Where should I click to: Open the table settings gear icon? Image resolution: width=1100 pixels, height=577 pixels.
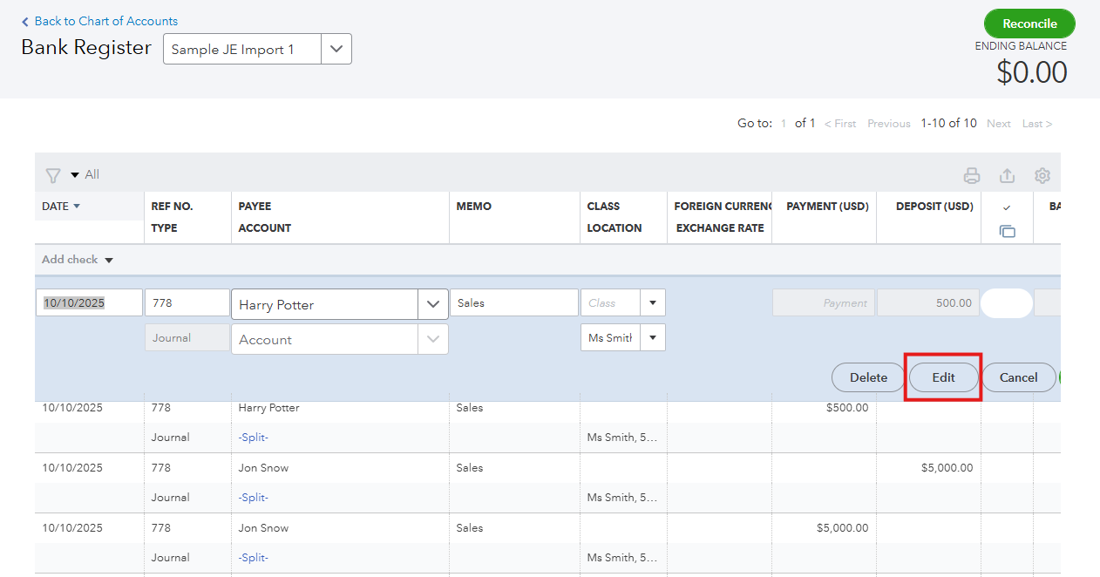(1042, 176)
